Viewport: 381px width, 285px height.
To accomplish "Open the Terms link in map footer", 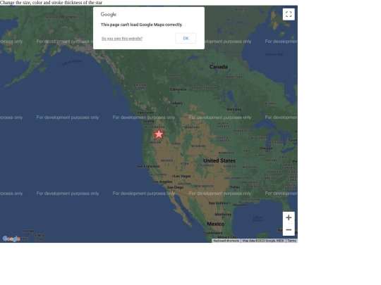I will click(x=291, y=241).
